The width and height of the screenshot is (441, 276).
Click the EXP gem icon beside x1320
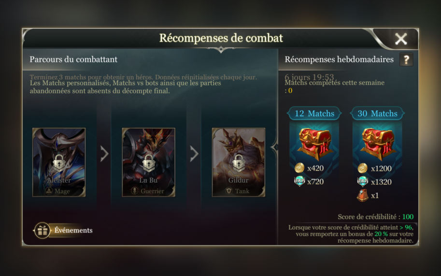[x=363, y=182]
